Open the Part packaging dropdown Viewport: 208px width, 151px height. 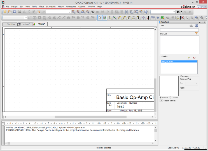(191, 83)
